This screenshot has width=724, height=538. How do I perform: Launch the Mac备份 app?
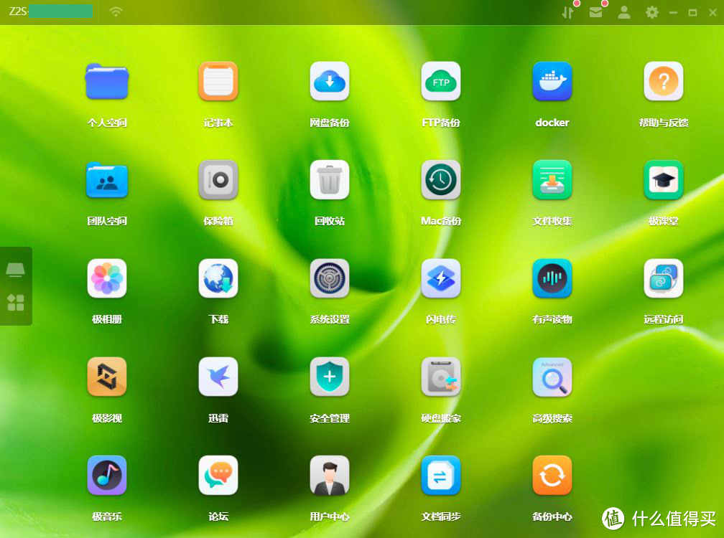tap(440, 180)
